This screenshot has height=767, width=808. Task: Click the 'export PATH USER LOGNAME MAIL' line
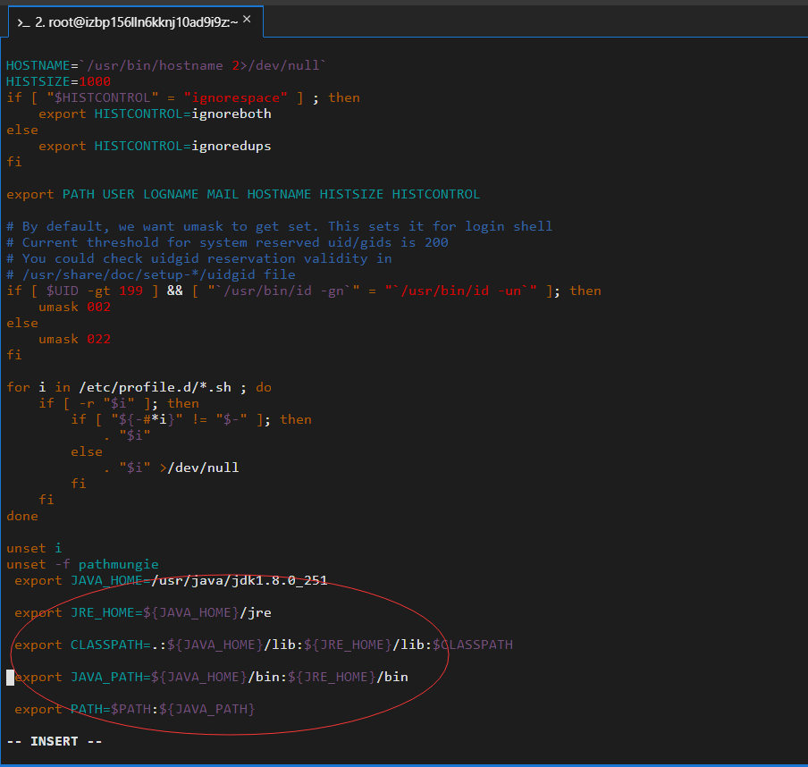pos(243,194)
